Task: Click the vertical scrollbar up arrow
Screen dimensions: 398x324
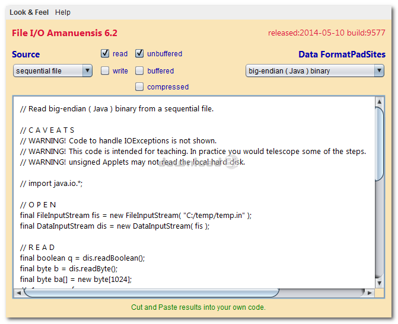Action: (x=379, y=102)
